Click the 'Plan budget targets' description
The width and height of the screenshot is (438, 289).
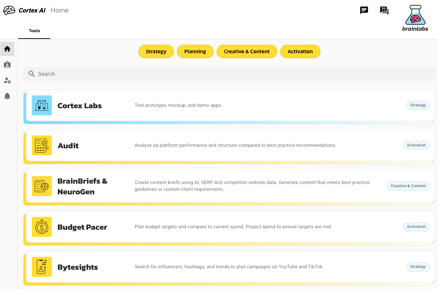tap(234, 227)
